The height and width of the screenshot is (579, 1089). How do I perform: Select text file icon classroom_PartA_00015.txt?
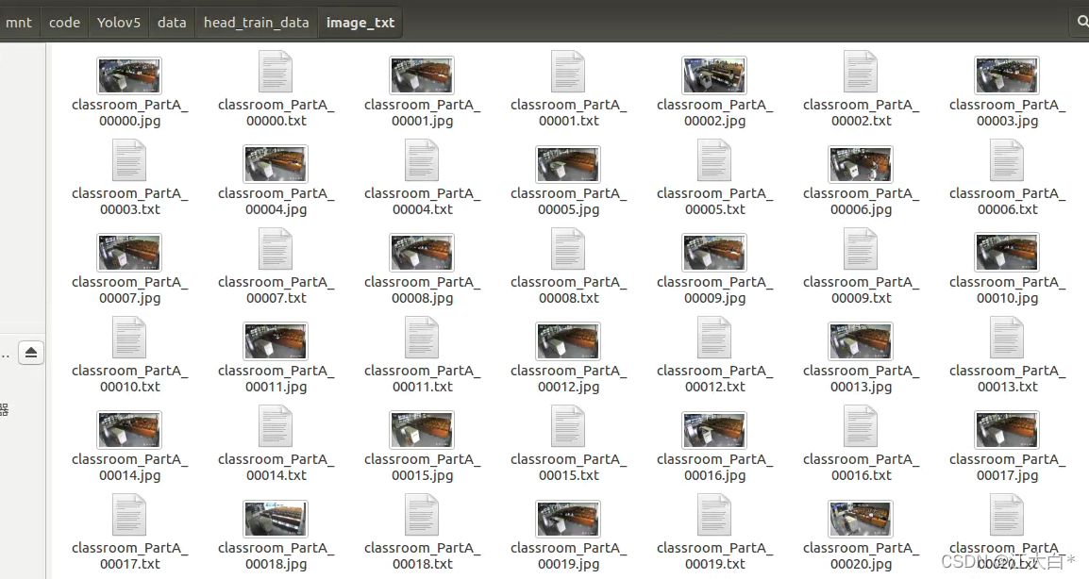point(568,426)
